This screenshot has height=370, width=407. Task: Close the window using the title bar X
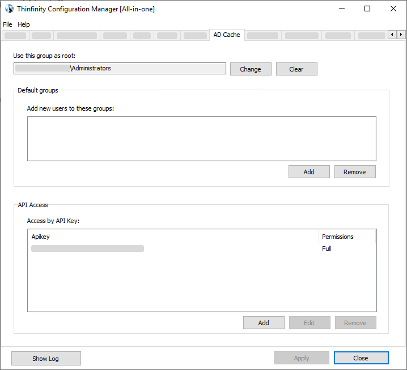393,9
